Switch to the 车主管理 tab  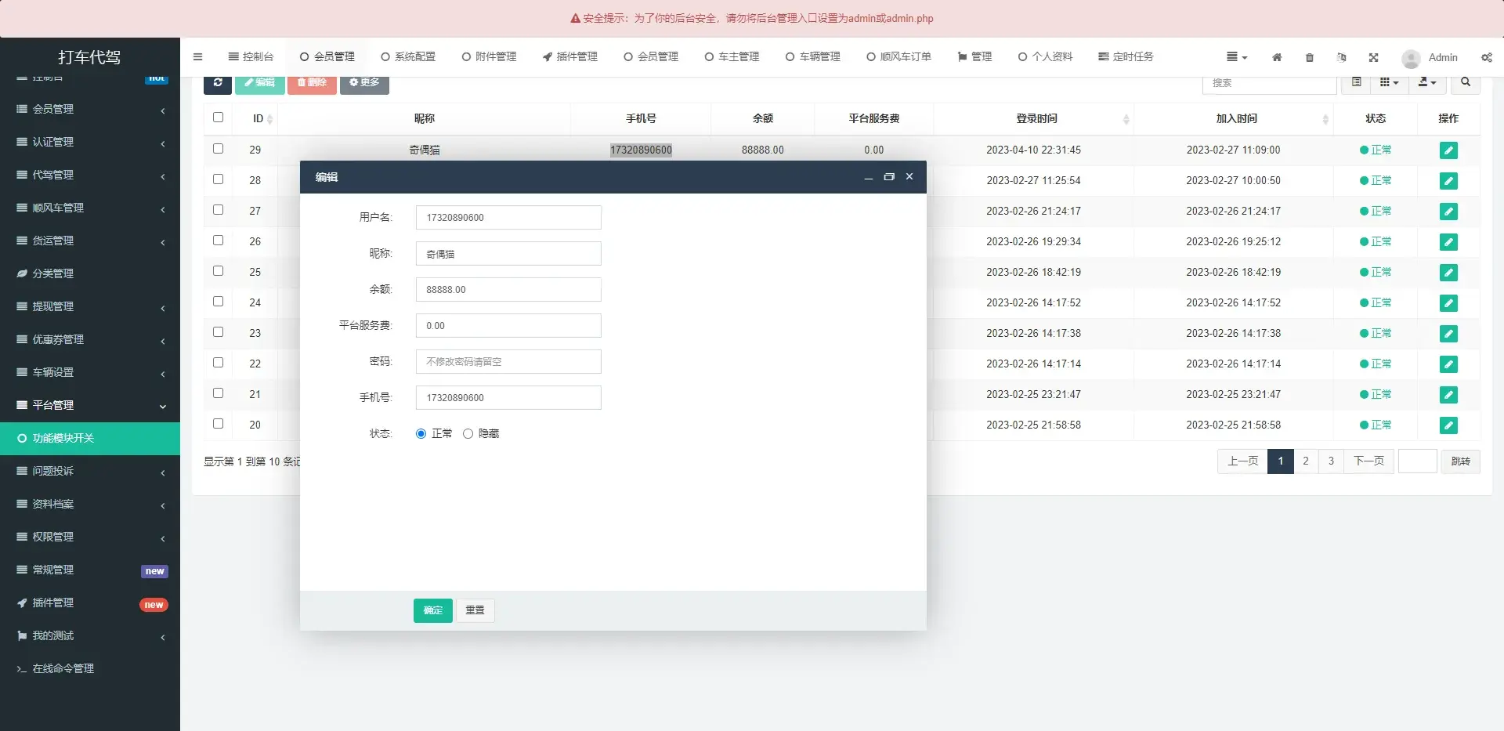click(732, 56)
